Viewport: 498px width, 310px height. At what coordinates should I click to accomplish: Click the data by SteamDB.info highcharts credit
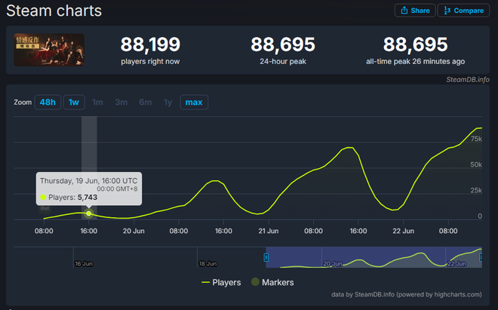click(406, 295)
